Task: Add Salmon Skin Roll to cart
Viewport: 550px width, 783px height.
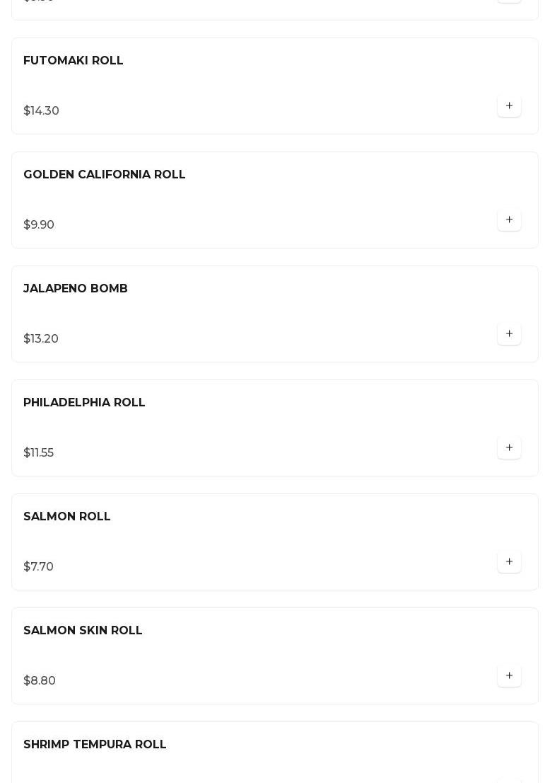Action: click(x=509, y=675)
